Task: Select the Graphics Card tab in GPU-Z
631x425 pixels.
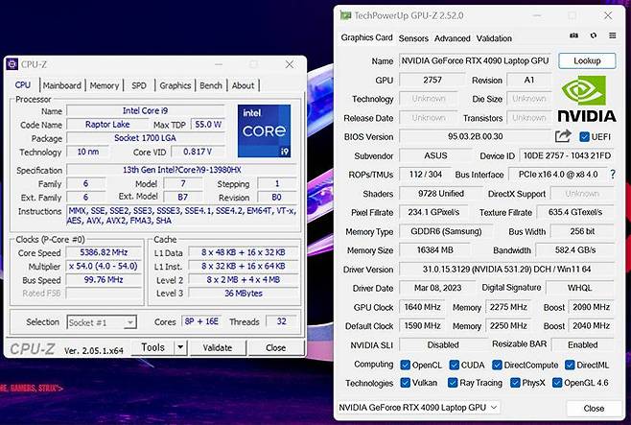Action: coord(366,37)
